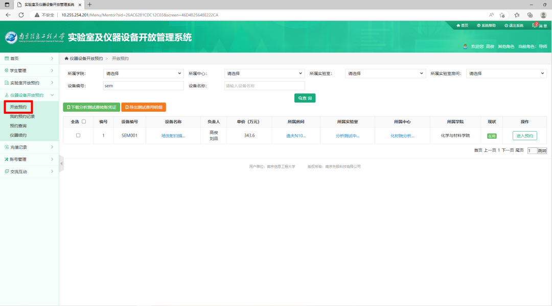Reload the page with refresh icon
Screen dimensions: 552x306
[21, 15]
